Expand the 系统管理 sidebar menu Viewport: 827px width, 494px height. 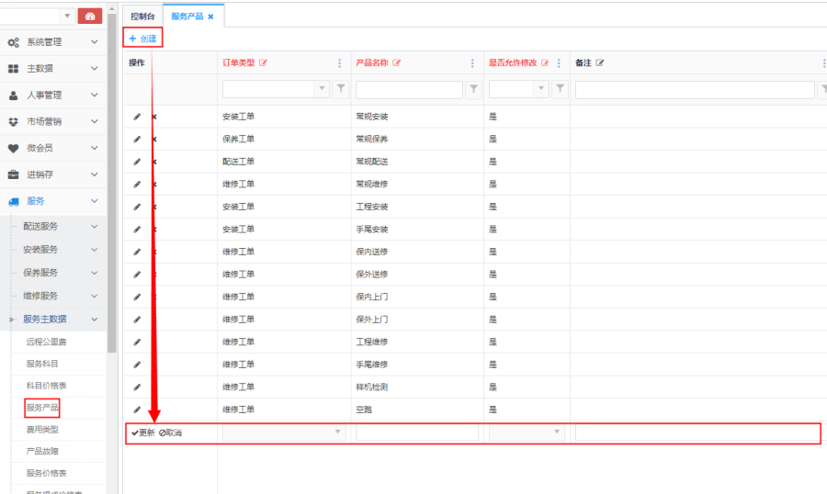[55, 42]
